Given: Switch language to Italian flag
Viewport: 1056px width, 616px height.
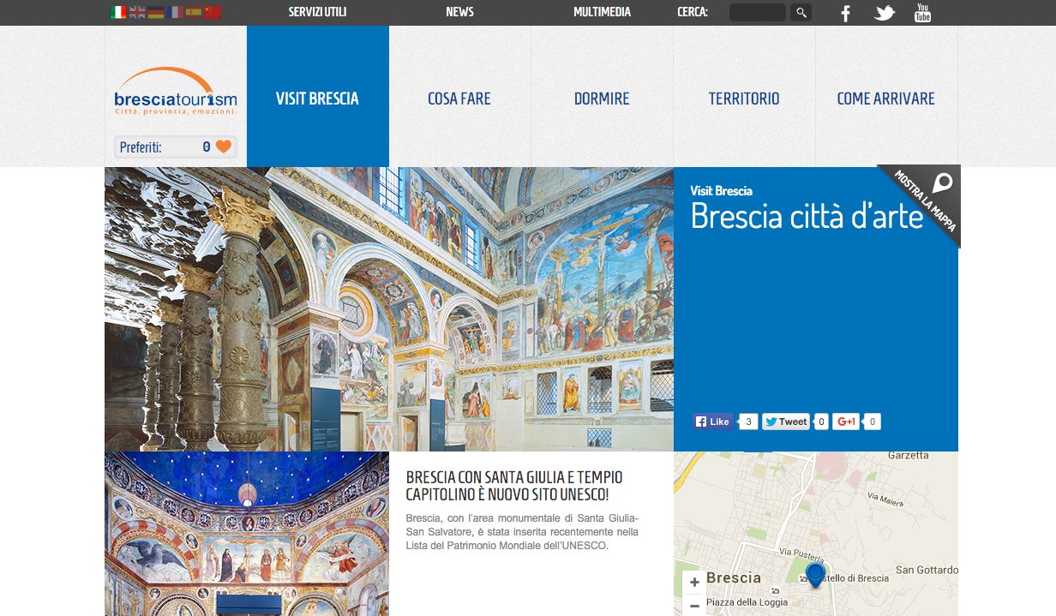Looking at the screenshot, I should pos(118,12).
